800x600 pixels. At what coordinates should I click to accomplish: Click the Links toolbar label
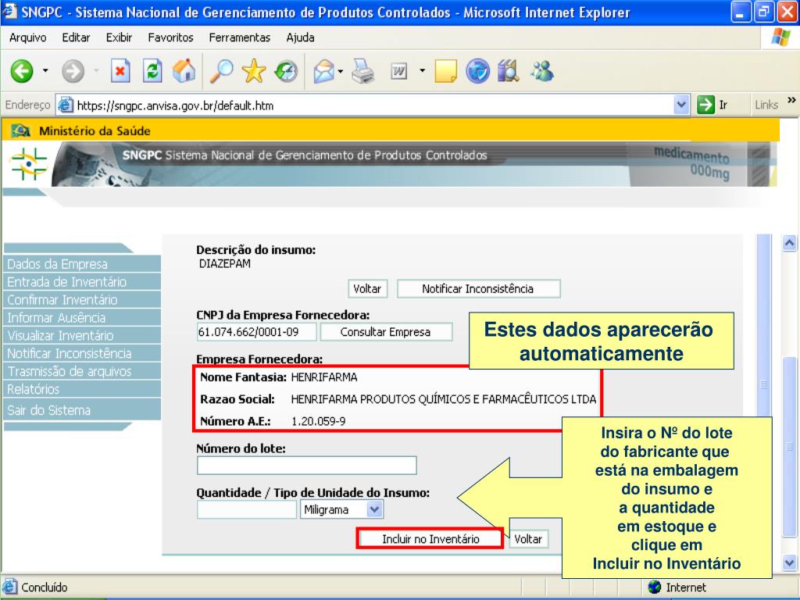click(x=766, y=105)
